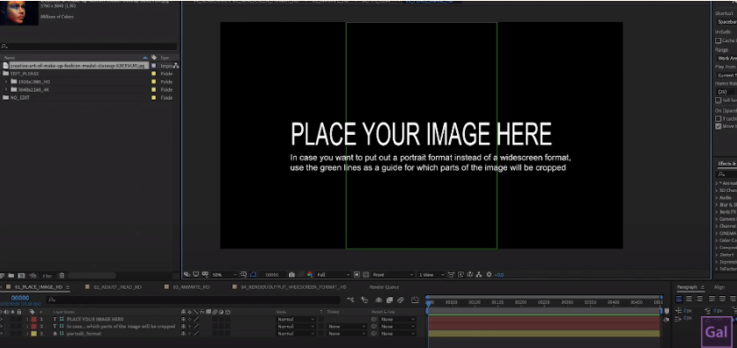Open the Render Queue tab
Screen dimensions: 737x348
[384, 287]
